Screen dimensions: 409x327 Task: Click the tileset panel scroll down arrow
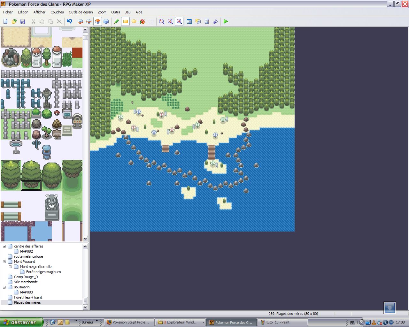pos(85,239)
